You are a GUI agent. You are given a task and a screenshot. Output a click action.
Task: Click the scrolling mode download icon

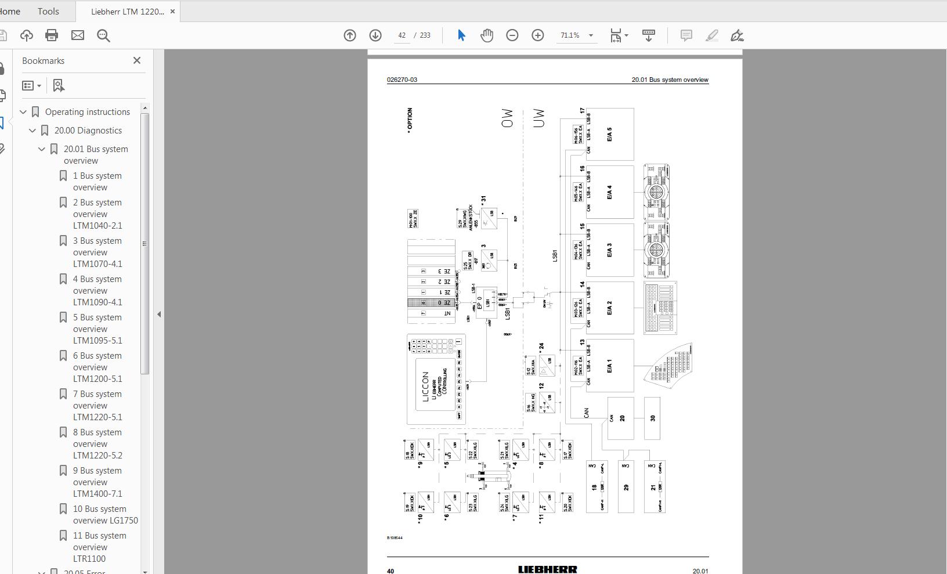[649, 35]
